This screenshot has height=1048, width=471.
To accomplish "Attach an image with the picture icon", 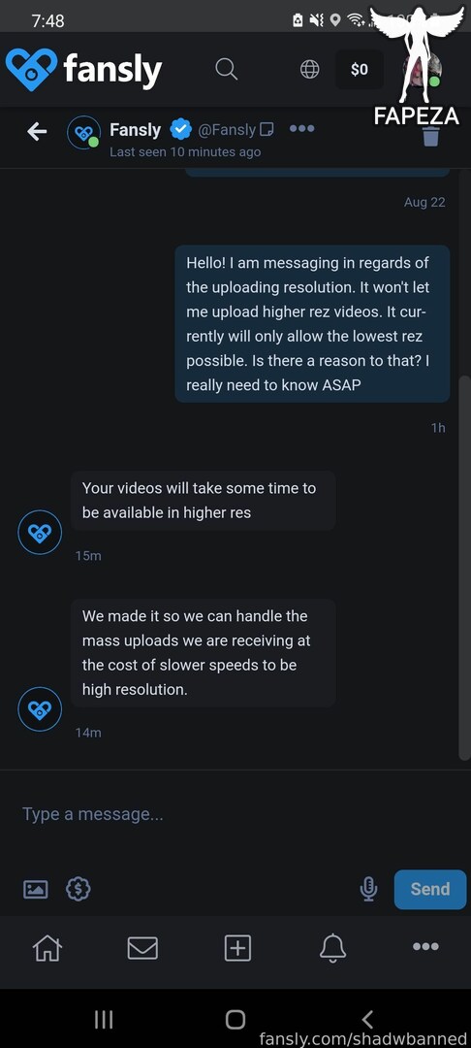I will [x=36, y=889].
